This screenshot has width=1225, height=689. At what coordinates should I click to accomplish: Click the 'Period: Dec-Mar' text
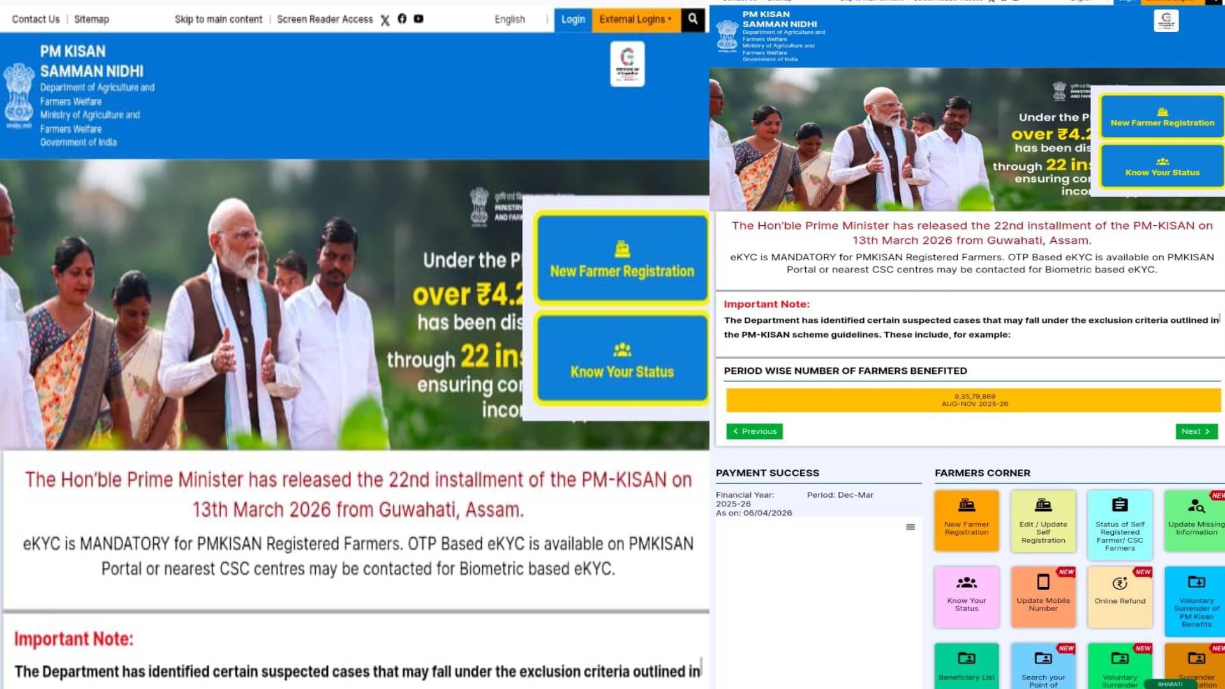point(840,495)
